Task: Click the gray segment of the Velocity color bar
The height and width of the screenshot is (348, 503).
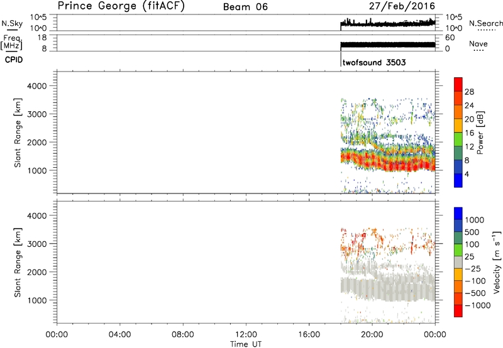Action: [x=458, y=266]
